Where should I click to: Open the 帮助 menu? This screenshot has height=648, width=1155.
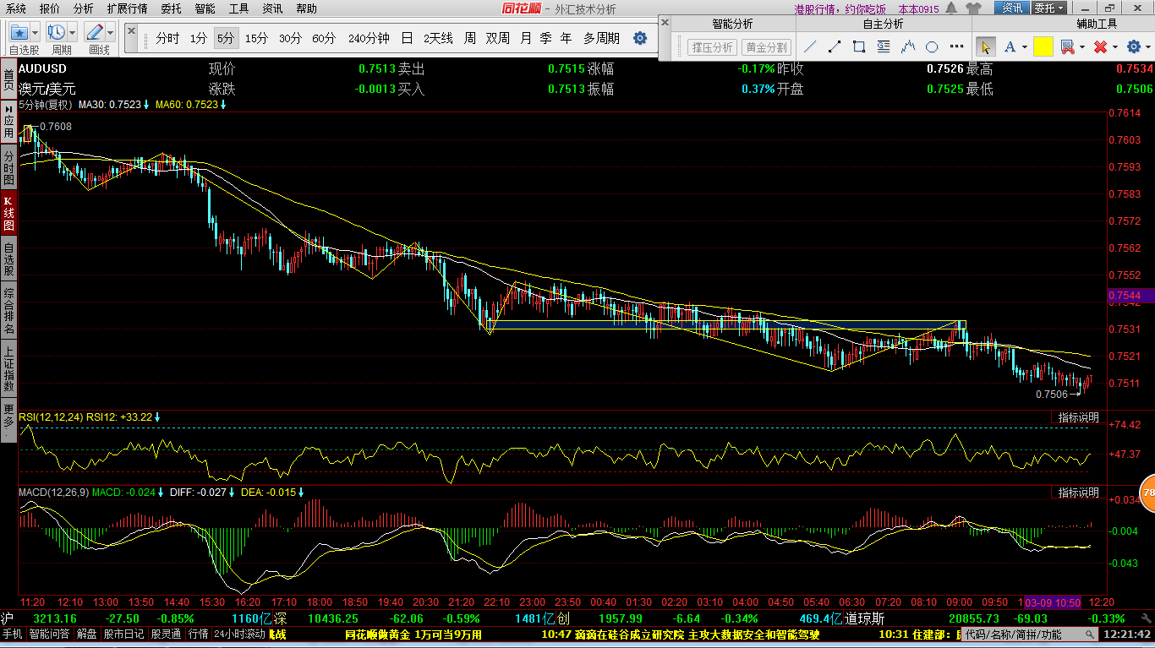(x=307, y=8)
